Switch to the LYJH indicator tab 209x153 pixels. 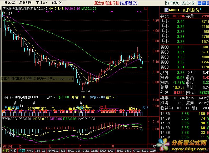(x=94, y=151)
